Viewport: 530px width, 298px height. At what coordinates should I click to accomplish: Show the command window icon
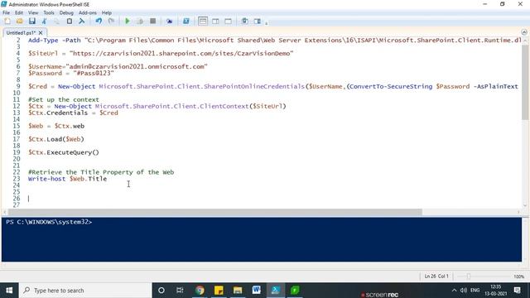click(x=245, y=22)
